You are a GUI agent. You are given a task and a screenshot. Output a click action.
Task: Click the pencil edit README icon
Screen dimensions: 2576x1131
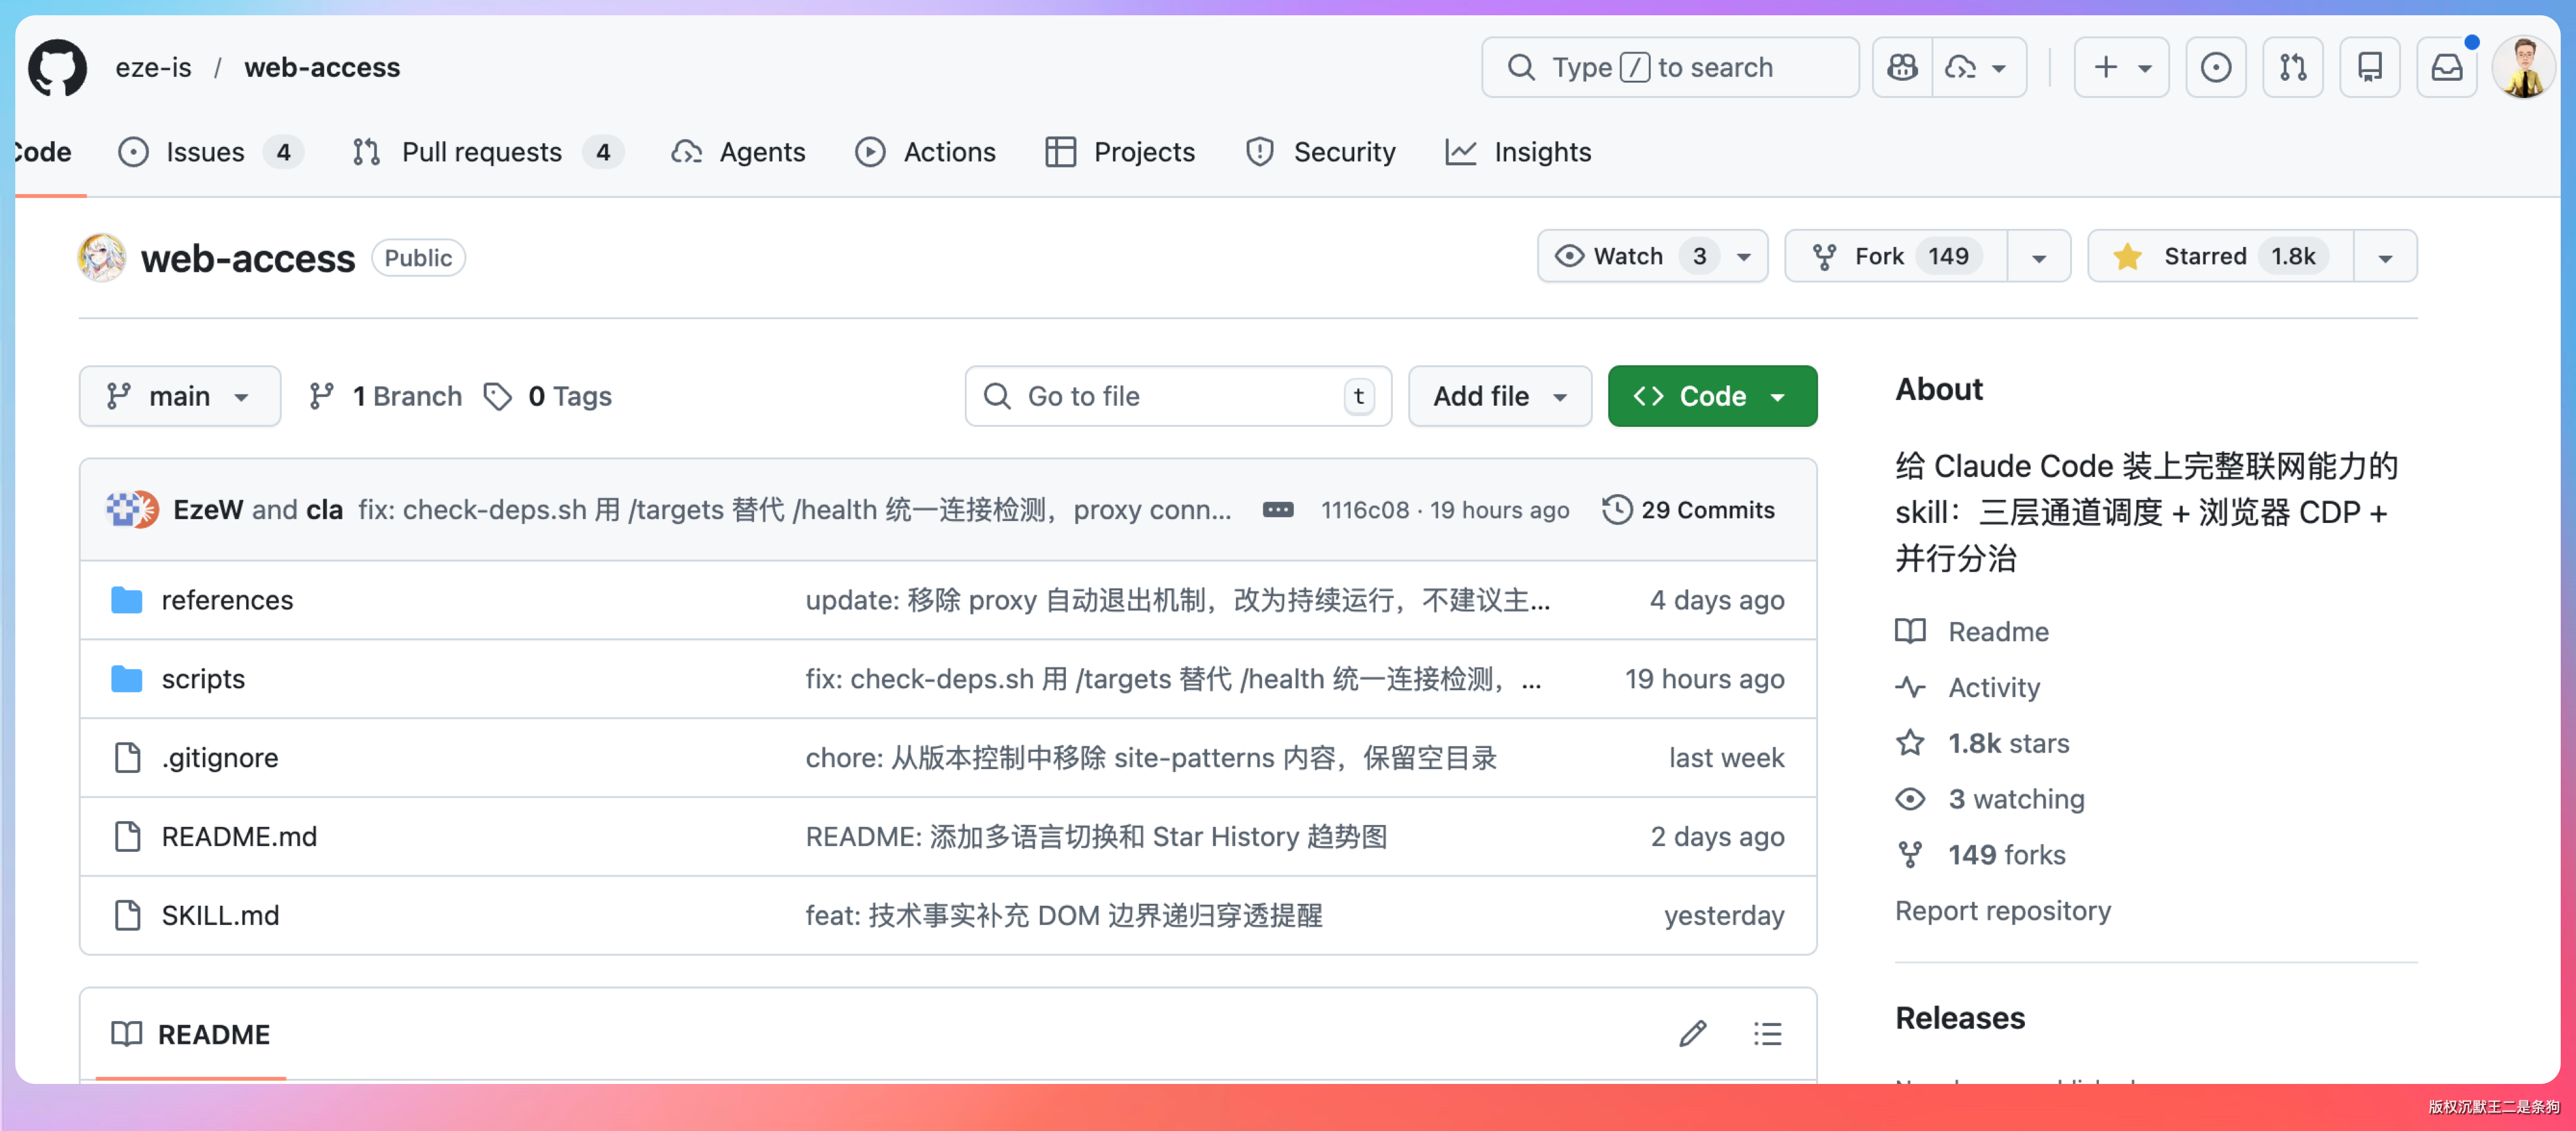pyautogui.click(x=1692, y=1033)
